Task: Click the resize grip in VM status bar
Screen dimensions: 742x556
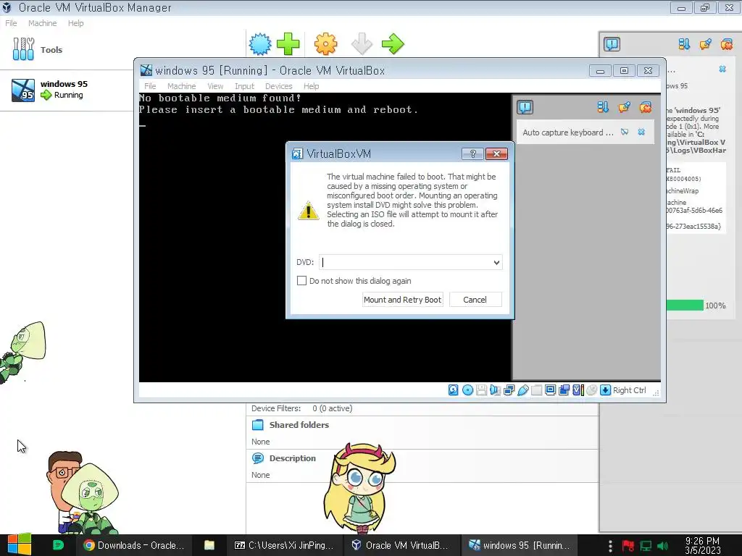Action: 656,392
